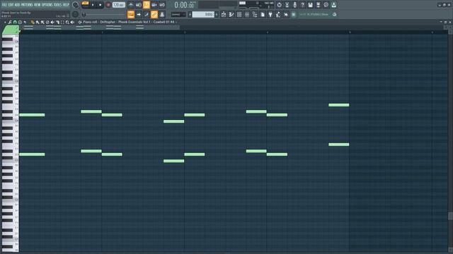Select the magnifier zoom tool
Image resolution: width=453 pixels, height=254 pixels.
click(67, 22)
